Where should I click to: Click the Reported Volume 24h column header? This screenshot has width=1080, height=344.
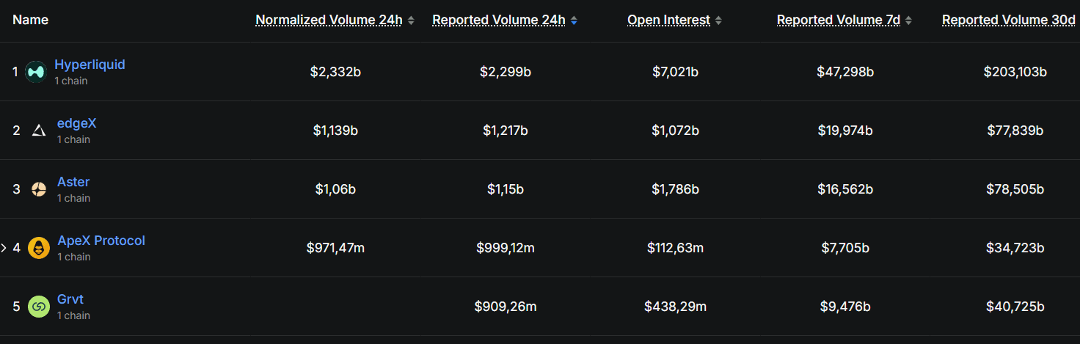pyautogui.click(x=499, y=21)
